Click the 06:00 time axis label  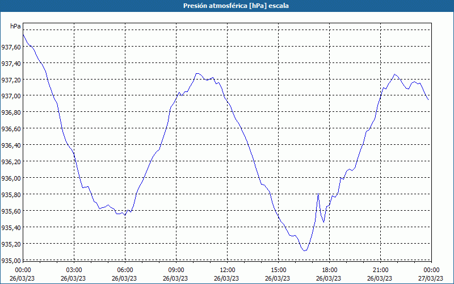125,270
